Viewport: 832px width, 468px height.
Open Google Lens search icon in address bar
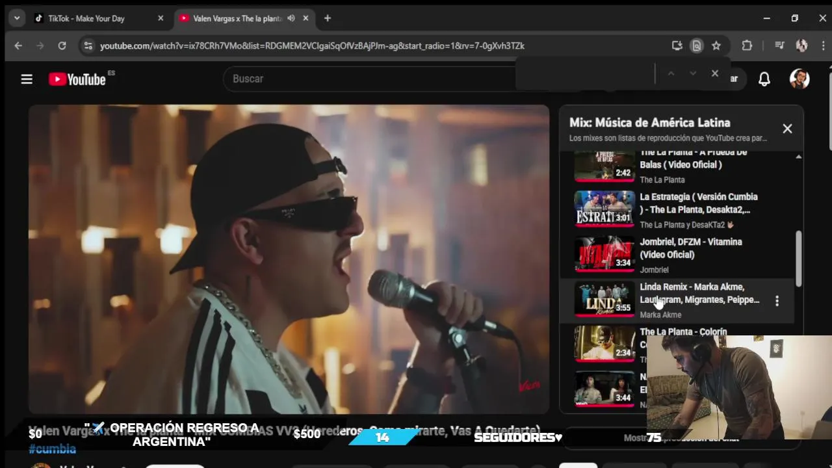[x=697, y=45]
